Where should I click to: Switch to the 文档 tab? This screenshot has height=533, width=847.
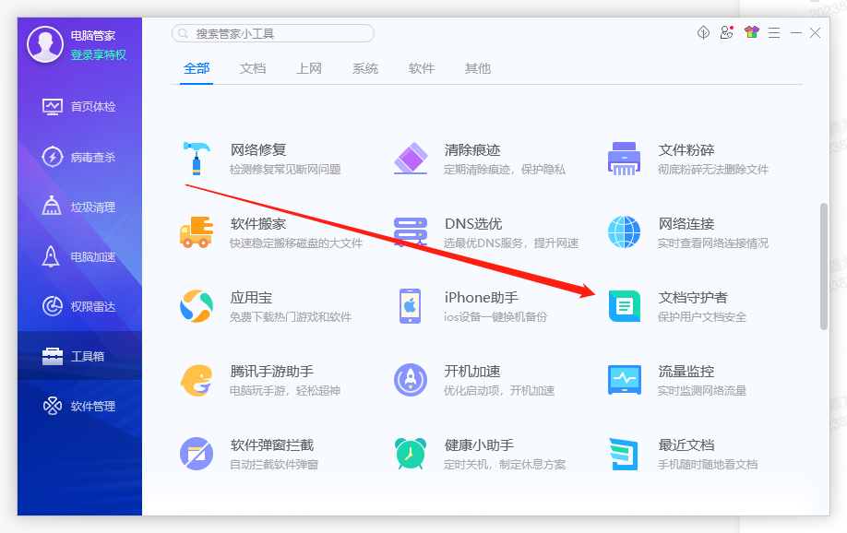coord(253,68)
